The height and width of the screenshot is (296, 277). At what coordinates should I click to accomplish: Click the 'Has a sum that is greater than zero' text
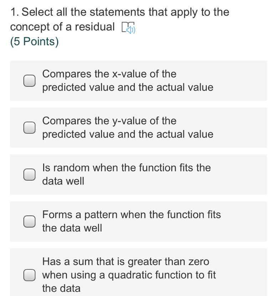pos(125,262)
